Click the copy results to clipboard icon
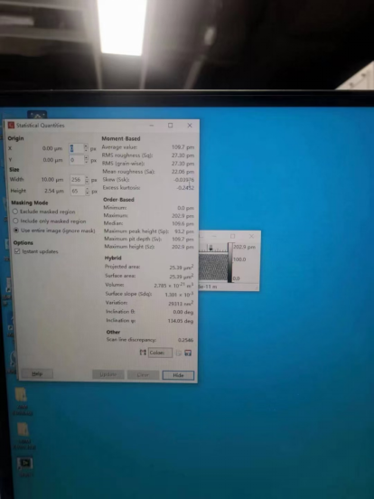 (179, 353)
